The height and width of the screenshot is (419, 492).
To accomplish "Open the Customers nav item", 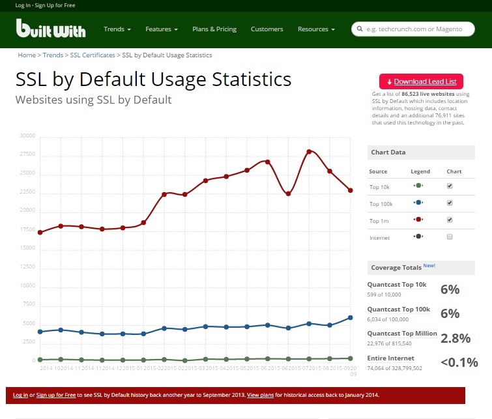I will pyautogui.click(x=267, y=29).
